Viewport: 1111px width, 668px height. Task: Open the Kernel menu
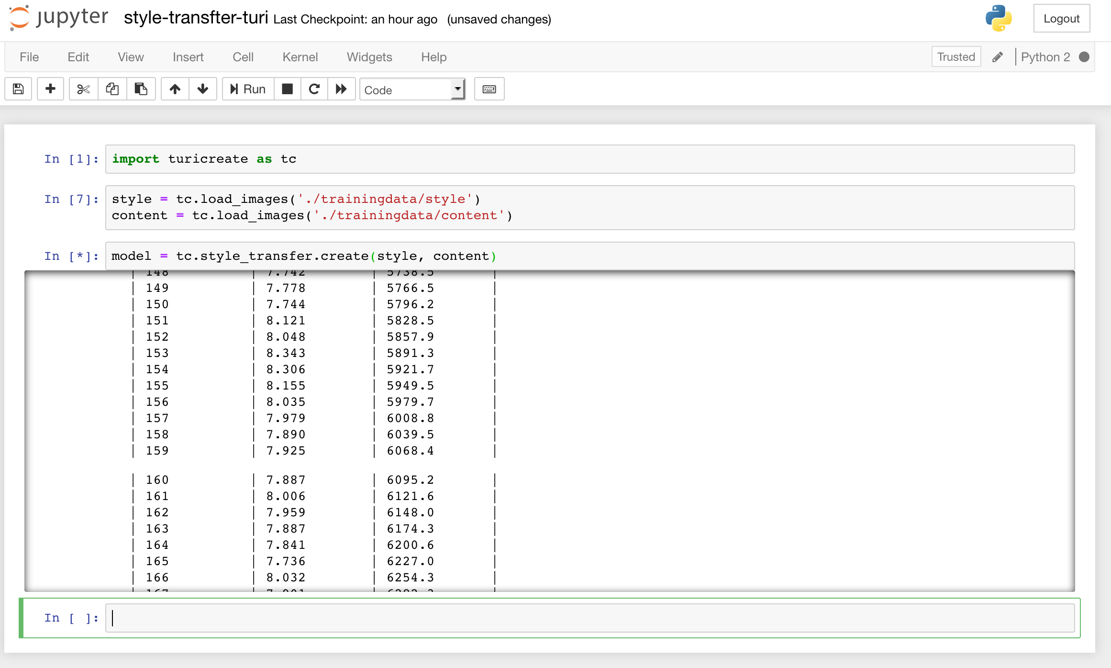pyautogui.click(x=300, y=57)
